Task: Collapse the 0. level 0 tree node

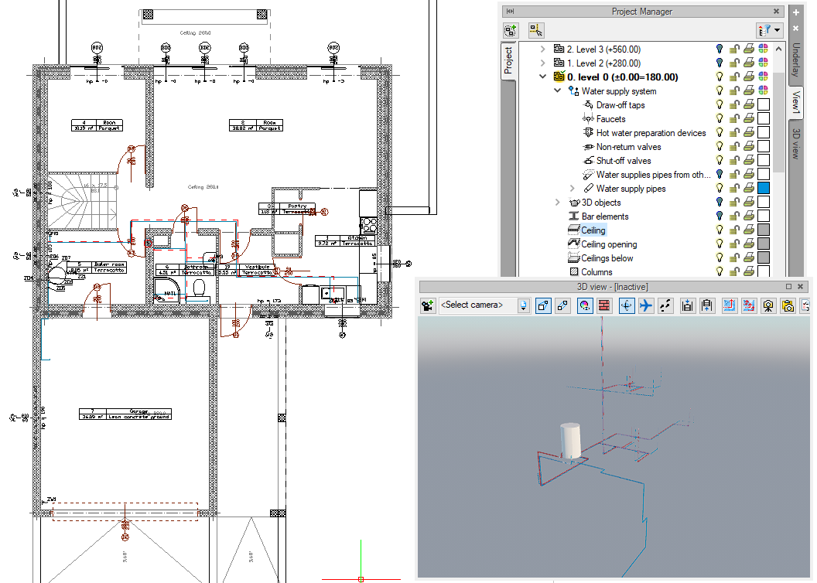Action: [x=543, y=77]
